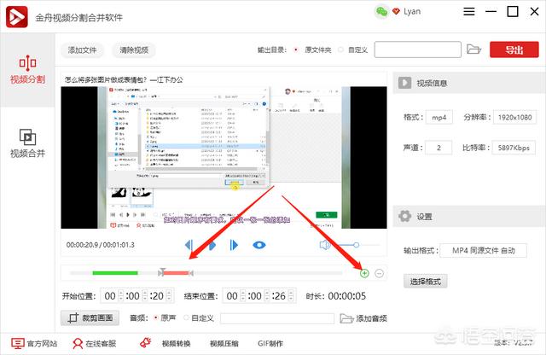Click the 时长 00:00:05 duration text
Image resolution: width=546 pixels, height=355 pixels.
pyautogui.click(x=335, y=296)
